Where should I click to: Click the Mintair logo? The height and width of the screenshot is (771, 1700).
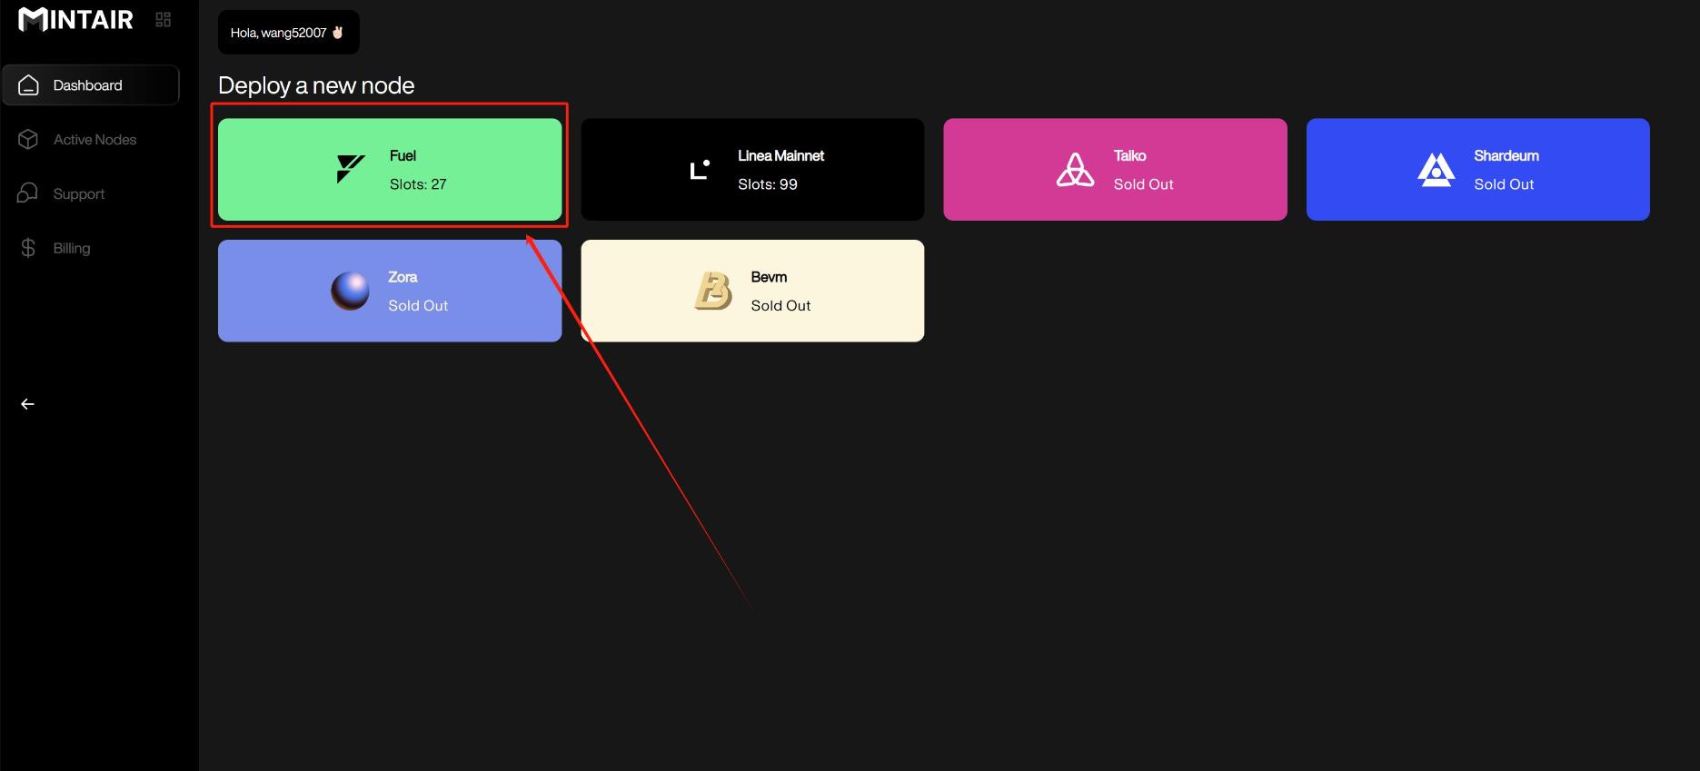tap(76, 19)
